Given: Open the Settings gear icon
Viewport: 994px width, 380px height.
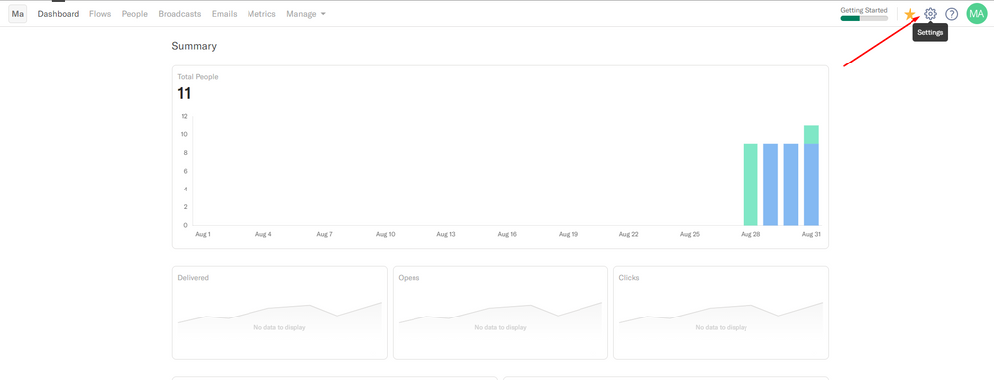Looking at the screenshot, I should click(x=930, y=14).
